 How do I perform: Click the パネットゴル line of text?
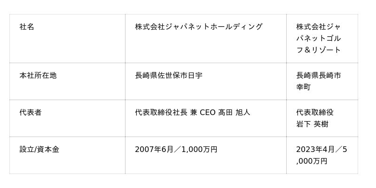pos(318,38)
